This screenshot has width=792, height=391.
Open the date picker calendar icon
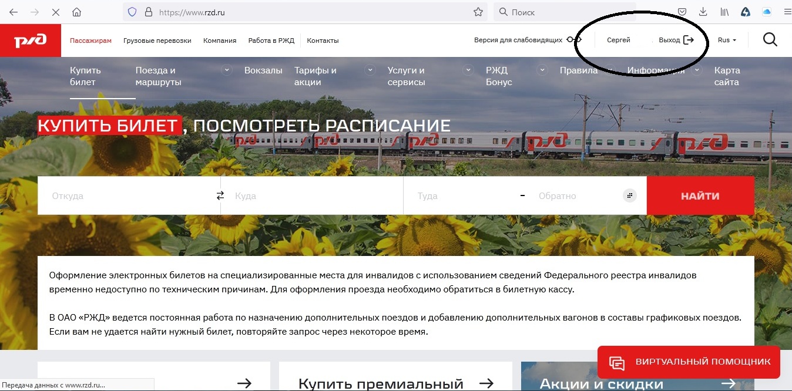click(629, 195)
